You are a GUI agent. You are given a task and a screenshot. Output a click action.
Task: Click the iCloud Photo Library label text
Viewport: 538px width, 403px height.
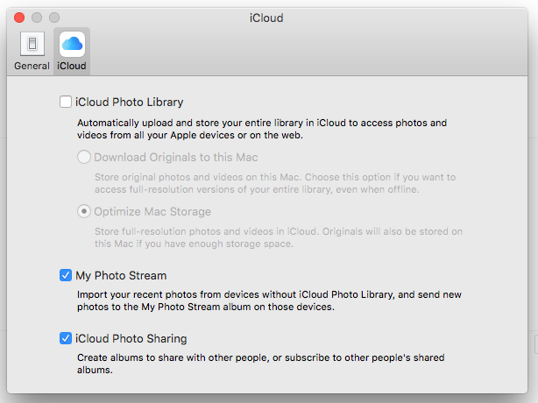coord(130,103)
